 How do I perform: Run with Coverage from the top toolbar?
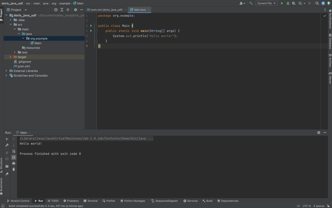(294, 3)
